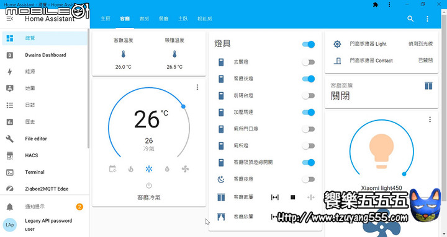Turn on the 玄關燈 switch

click(309, 62)
